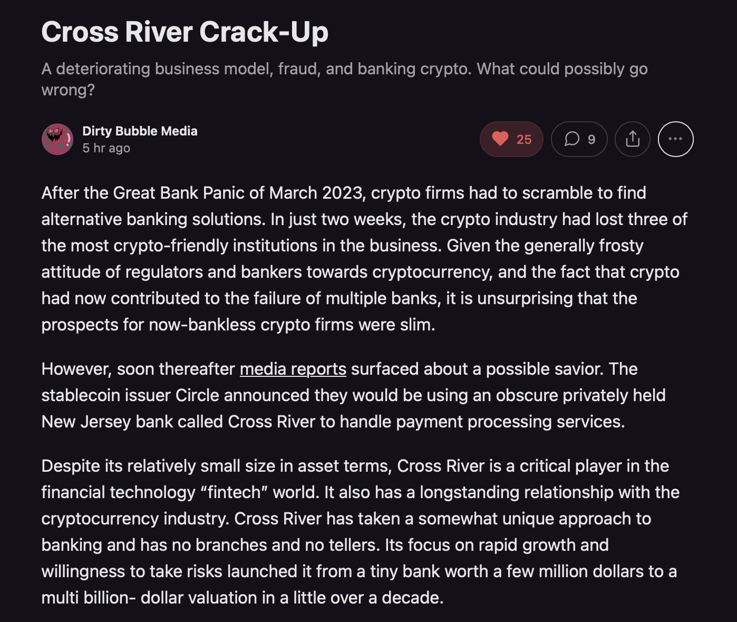Click the quoted word "fintech"

(x=234, y=492)
